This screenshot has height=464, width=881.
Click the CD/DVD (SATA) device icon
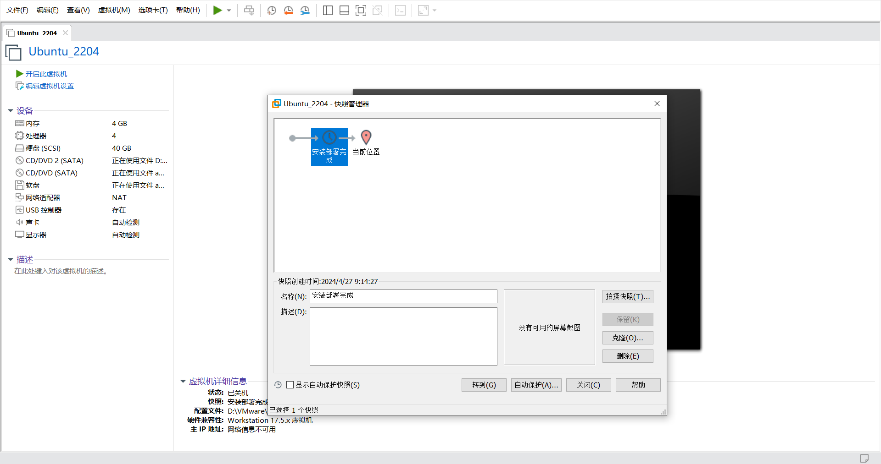tap(20, 173)
